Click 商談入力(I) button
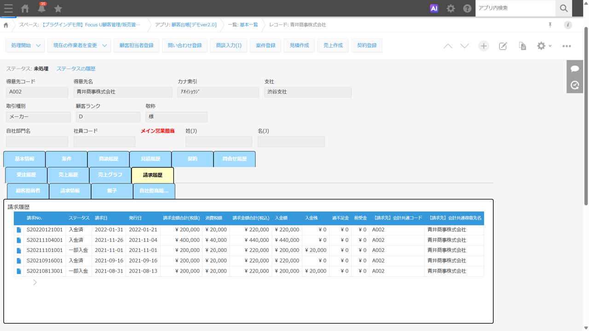The image size is (589, 331). click(229, 46)
